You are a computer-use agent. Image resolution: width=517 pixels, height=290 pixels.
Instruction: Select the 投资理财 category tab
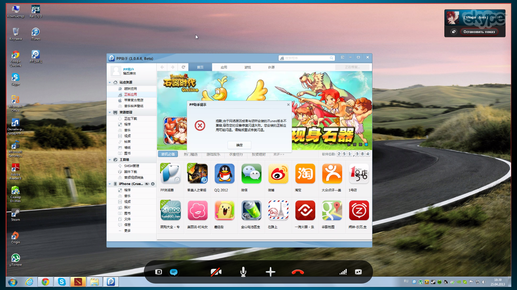pyautogui.click(x=259, y=154)
